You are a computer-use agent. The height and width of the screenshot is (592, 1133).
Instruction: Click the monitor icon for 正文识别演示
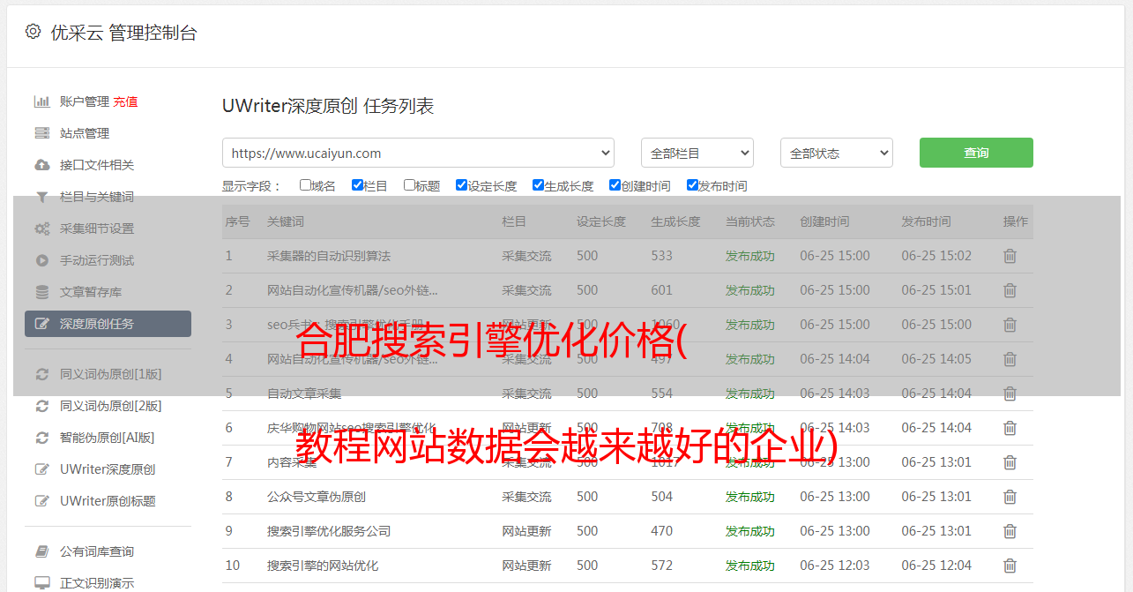[41, 583]
